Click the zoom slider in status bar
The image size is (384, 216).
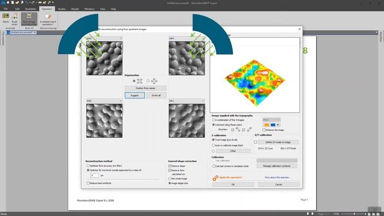(x=354, y=214)
